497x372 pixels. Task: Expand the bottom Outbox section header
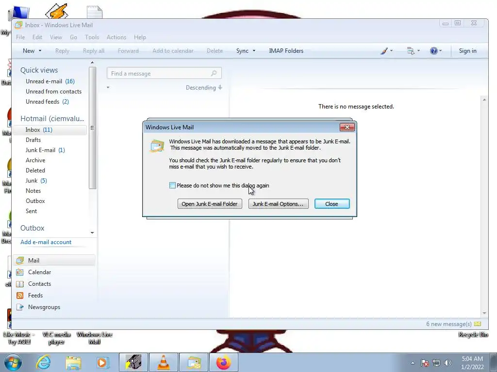[x=33, y=228]
